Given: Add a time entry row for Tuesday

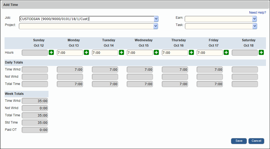Looking at the screenshot, I should 121,53.
